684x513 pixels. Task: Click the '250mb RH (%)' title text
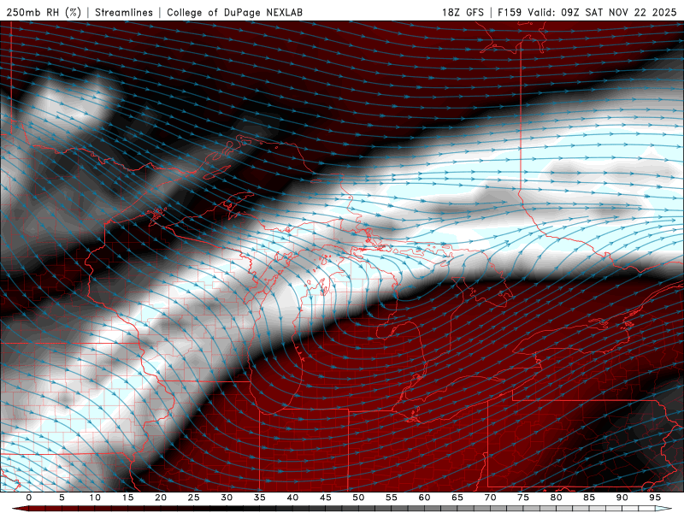click(44, 13)
